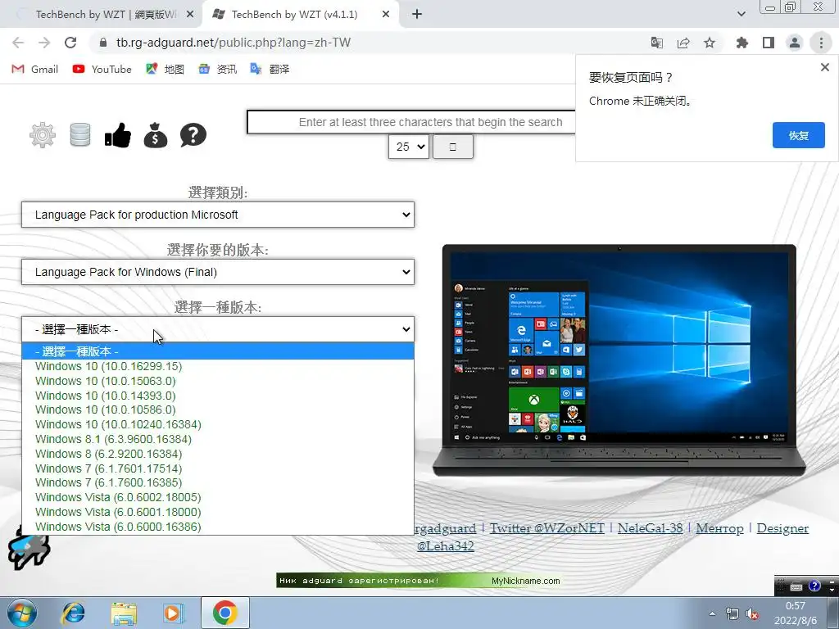839x629 pixels.
Task: Open Ментор link
Action: tap(719, 528)
